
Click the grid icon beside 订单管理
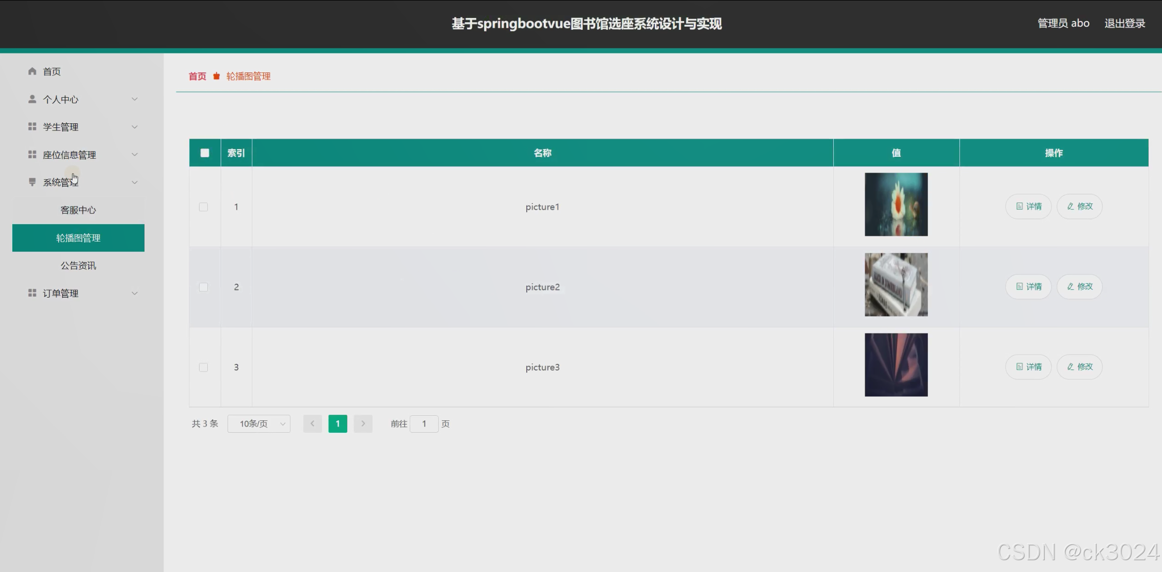(x=32, y=293)
